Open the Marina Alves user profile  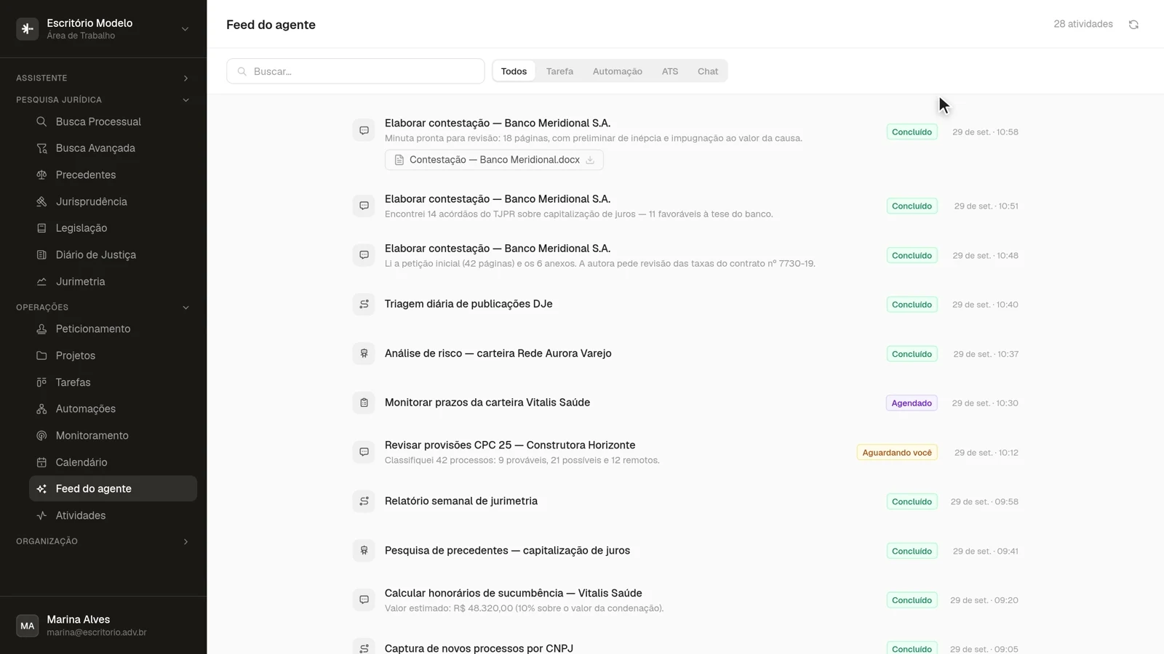click(x=103, y=625)
